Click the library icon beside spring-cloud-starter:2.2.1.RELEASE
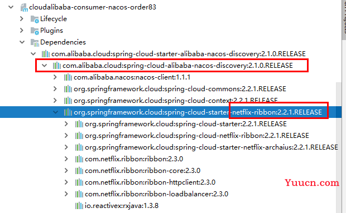 click(x=79, y=124)
